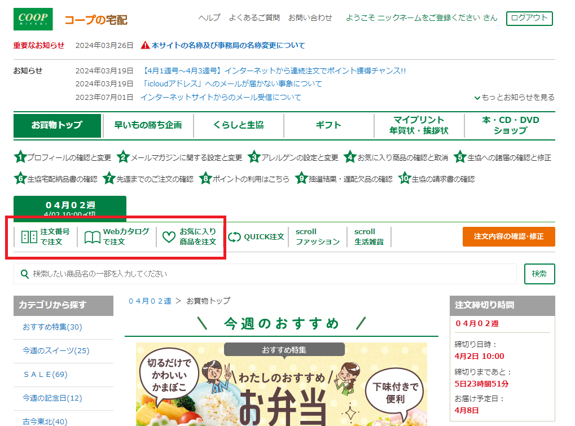575x426 pixels.
Task: Open よくあるご質問 link
Action: pyautogui.click(x=254, y=17)
